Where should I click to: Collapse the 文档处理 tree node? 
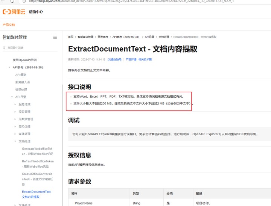[15, 141]
